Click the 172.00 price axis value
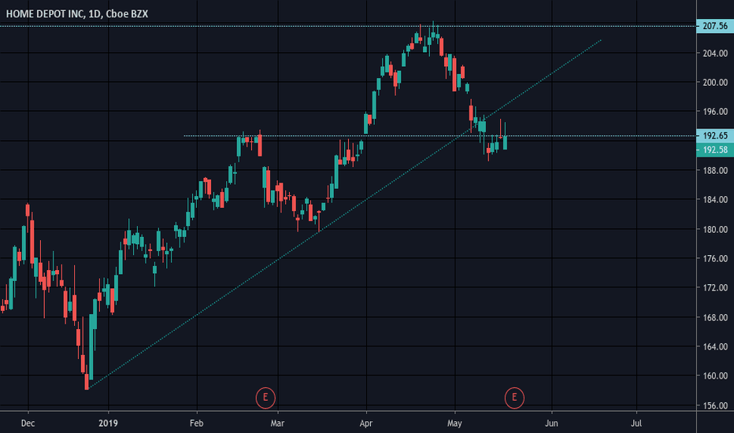This screenshot has width=734, height=433. coord(715,288)
